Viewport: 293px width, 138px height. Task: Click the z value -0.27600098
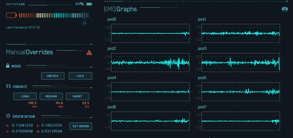point(22,131)
